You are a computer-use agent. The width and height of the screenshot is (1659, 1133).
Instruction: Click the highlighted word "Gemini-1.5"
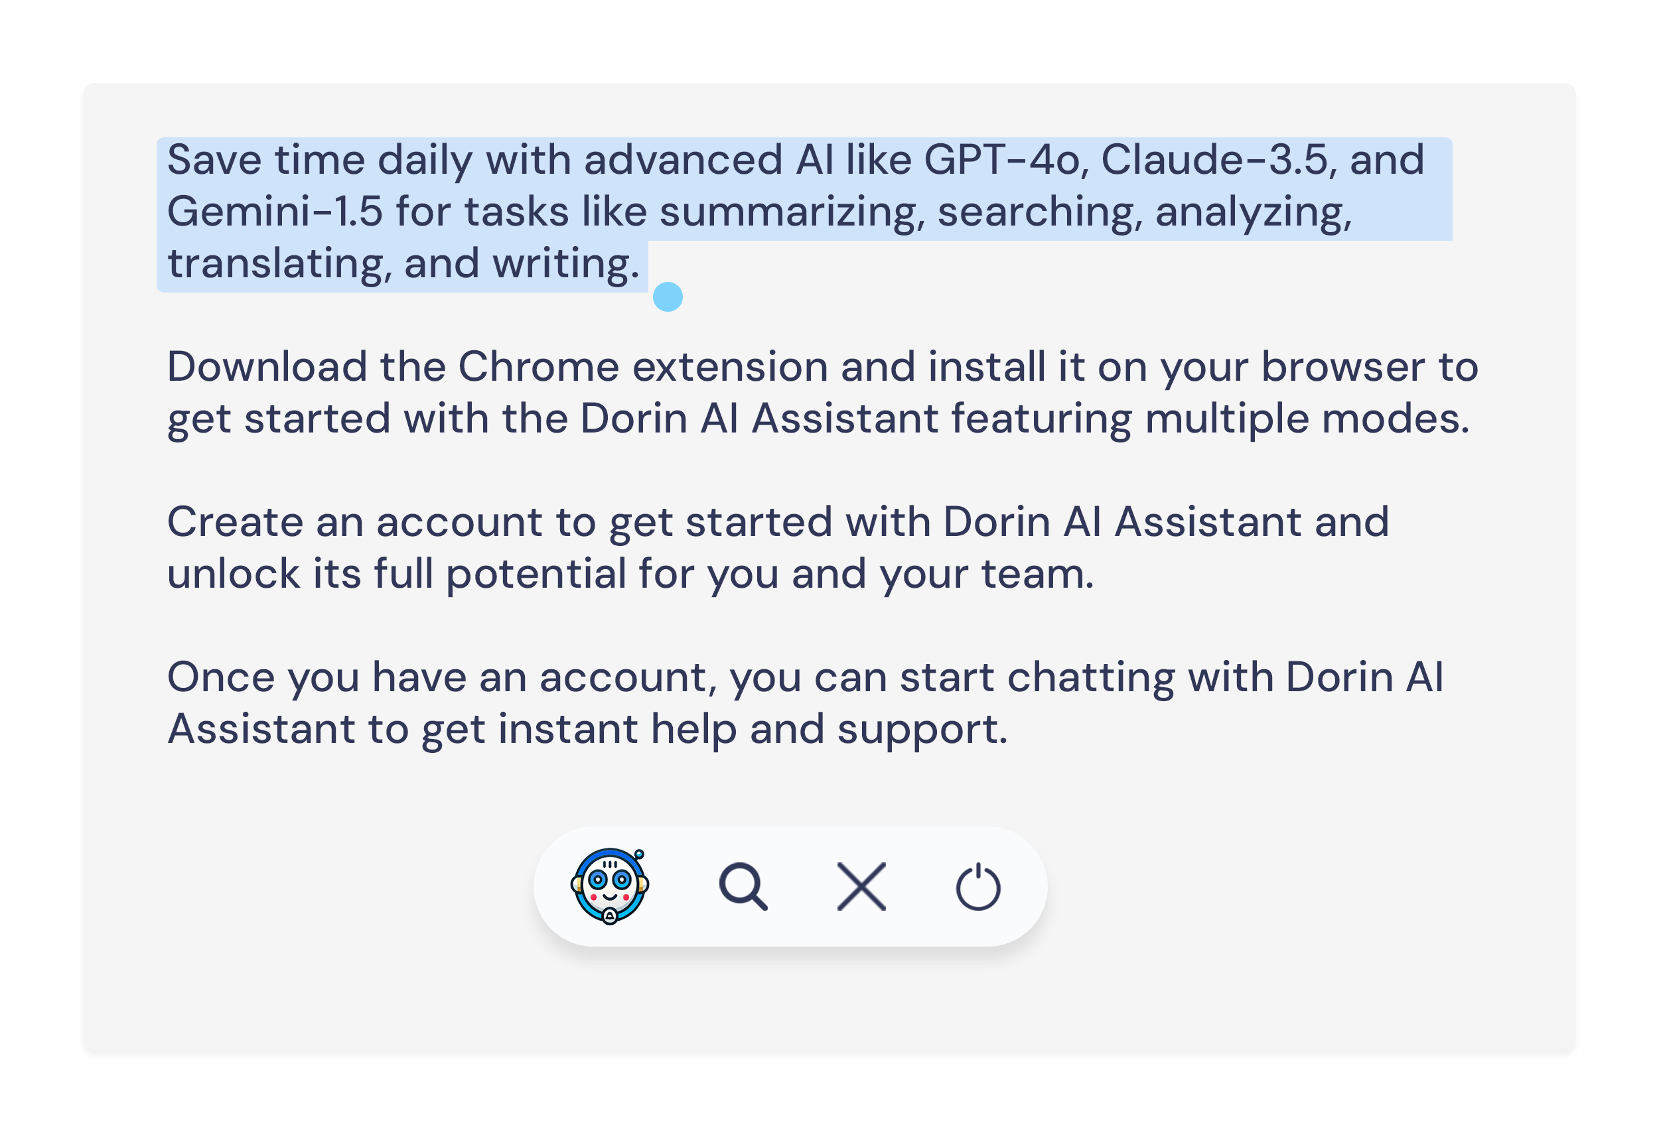[274, 211]
